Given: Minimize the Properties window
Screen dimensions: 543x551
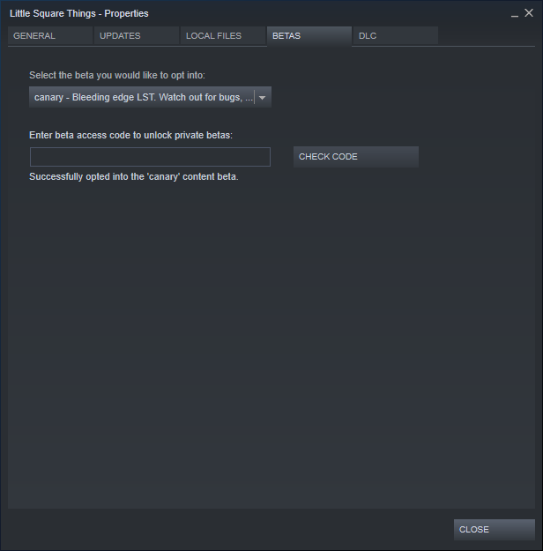Looking at the screenshot, I should (x=515, y=14).
